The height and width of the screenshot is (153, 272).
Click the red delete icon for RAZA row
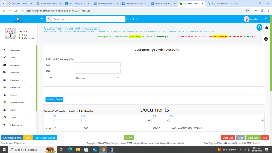(50, 129)
